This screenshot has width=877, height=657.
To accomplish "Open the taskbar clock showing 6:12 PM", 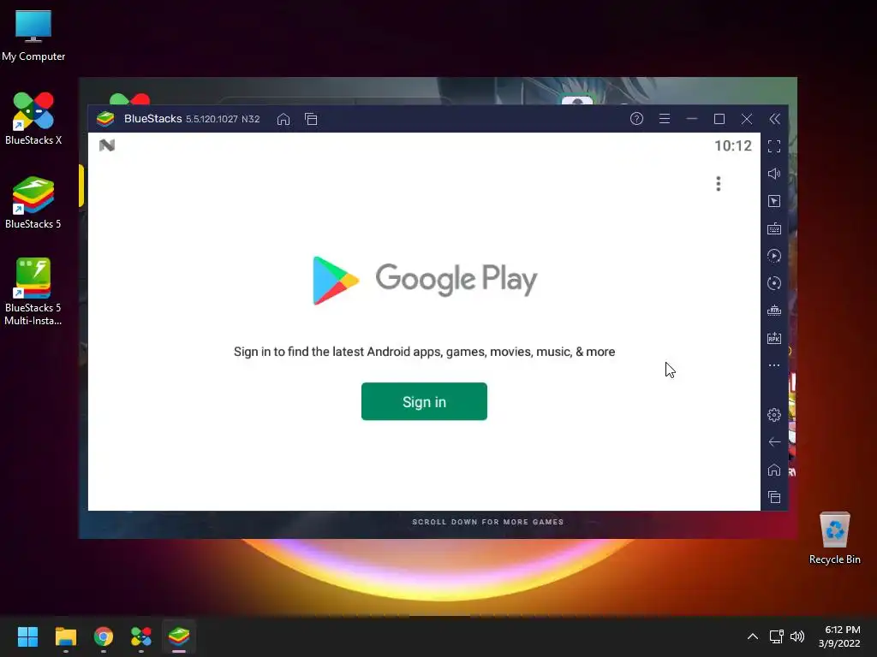I will pyautogui.click(x=839, y=636).
